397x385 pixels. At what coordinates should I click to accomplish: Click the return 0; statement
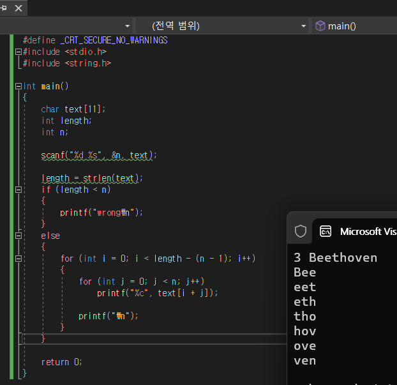click(x=61, y=362)
